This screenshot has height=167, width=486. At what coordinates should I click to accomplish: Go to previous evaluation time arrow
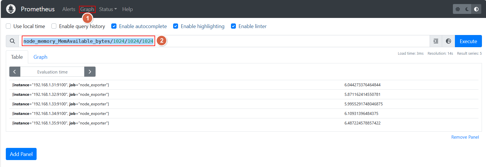pyautogui.click(x=15, y=72)
